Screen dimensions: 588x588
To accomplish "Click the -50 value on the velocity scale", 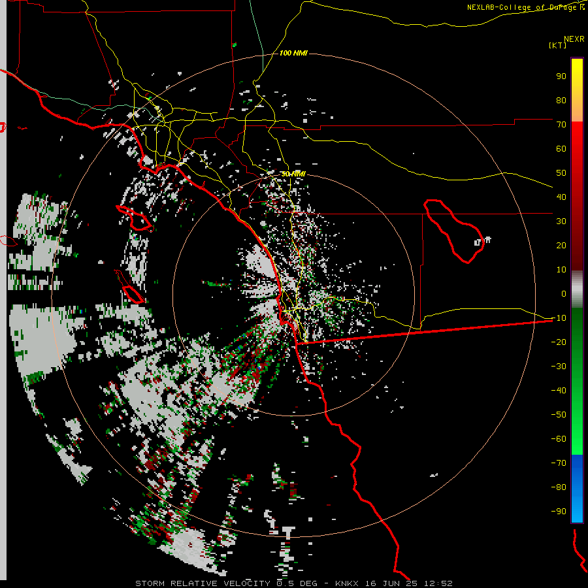I will point(559,415).
